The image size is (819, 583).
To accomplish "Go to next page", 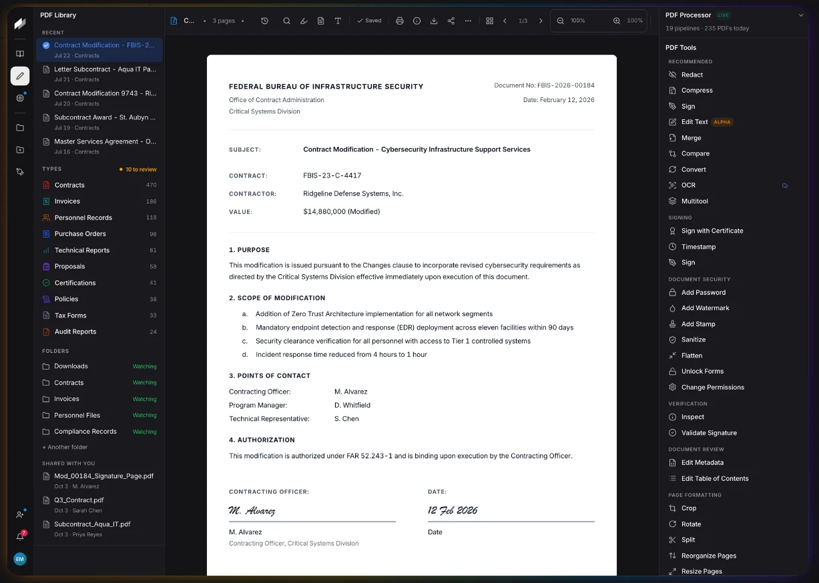I will (x=541, y=21).
